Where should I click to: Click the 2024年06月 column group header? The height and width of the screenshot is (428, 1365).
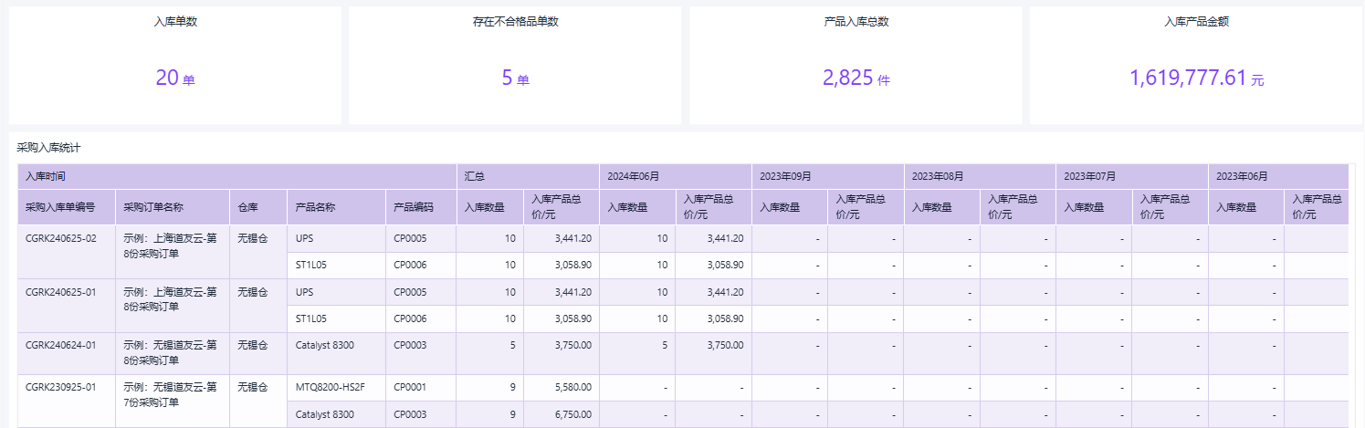676,176
